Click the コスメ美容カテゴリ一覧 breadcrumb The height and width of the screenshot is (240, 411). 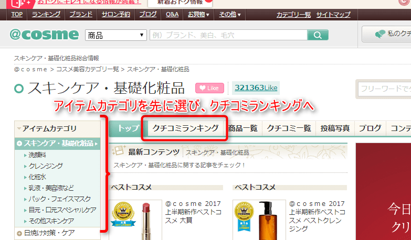coord(88,69)
